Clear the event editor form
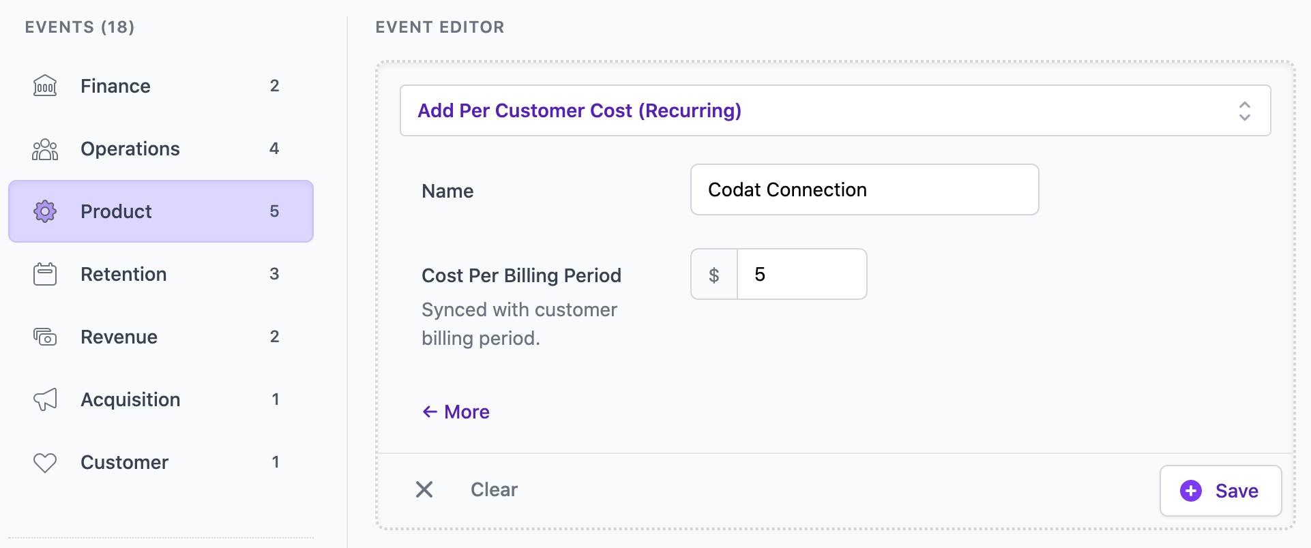The width and height of the screenshot is (1311, 548). pyautogui.click(x=494, y=489)
